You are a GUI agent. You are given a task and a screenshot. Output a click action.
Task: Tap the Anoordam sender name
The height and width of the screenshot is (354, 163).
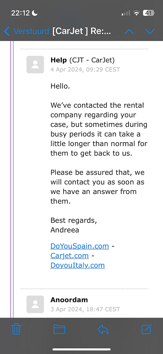[x=69, y=300]
